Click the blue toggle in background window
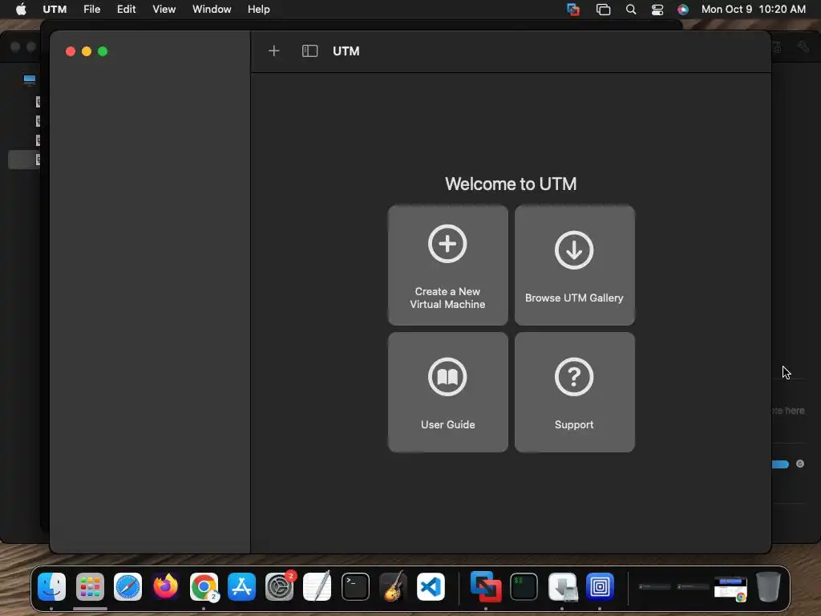The width and height of the screenshot is (821, 616). (x=780, y=464)
